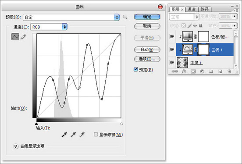Pick the white point eyedropper
The image size is (242, 164).
[82, 134]
